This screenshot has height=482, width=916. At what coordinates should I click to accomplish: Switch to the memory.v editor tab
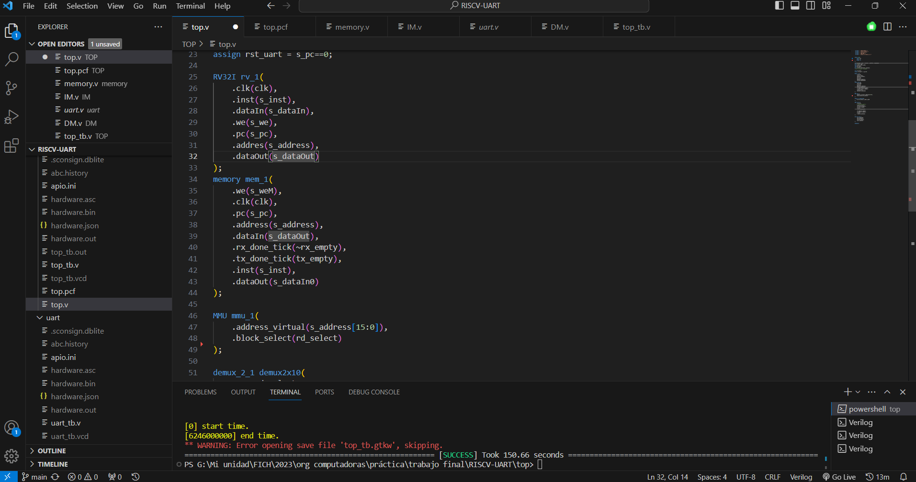coord(352,27)
